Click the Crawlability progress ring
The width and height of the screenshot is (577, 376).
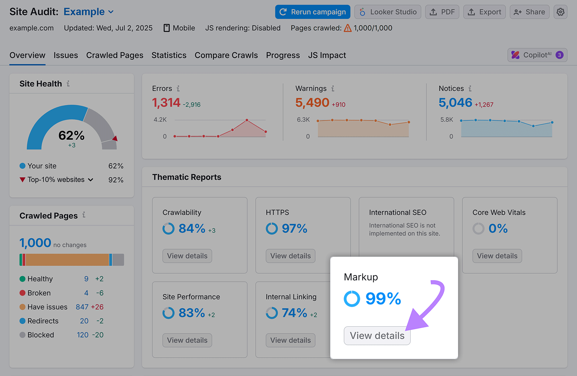click(x=168, y=229)
